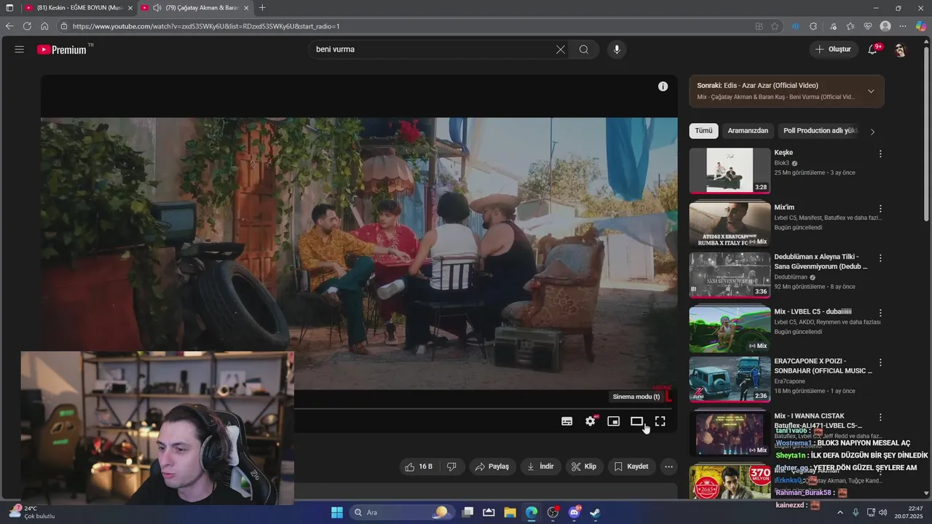Dislike the video
Image resolution: width=932 pixels, height=524 pixels.
coord(451,467)
